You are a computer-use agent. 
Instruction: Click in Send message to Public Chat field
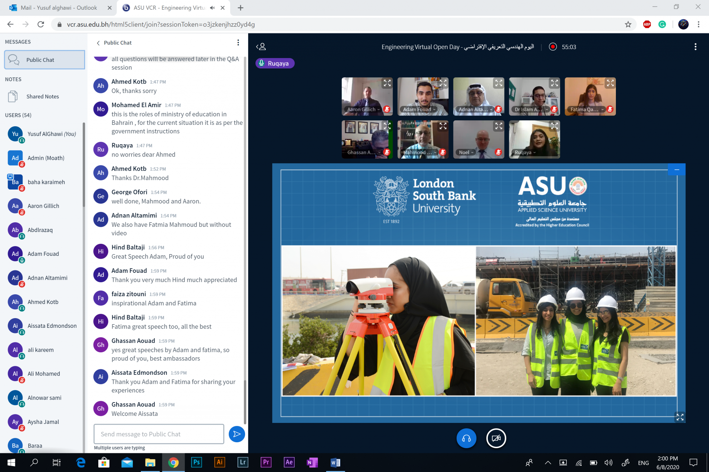click(159, 434)
